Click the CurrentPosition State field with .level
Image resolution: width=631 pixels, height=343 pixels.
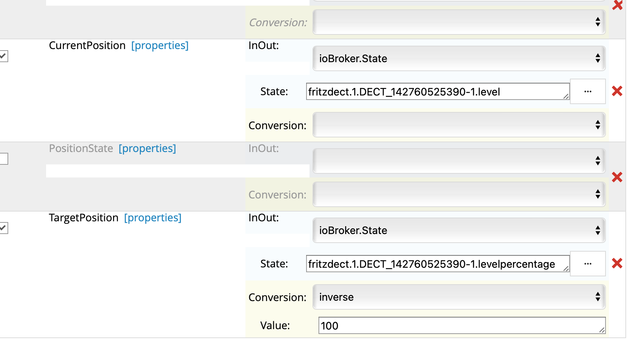[435, 92]
